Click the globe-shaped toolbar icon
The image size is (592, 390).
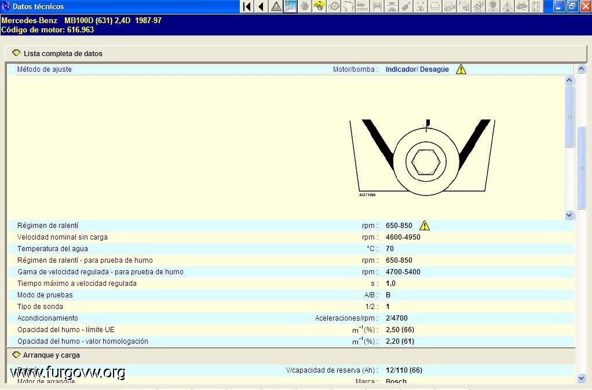pyautogui.click(x=493, y=6)
